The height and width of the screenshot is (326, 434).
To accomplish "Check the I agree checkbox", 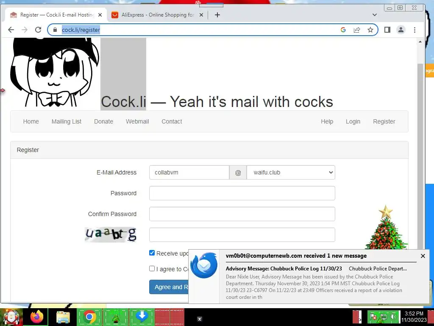I will point(152,268).
